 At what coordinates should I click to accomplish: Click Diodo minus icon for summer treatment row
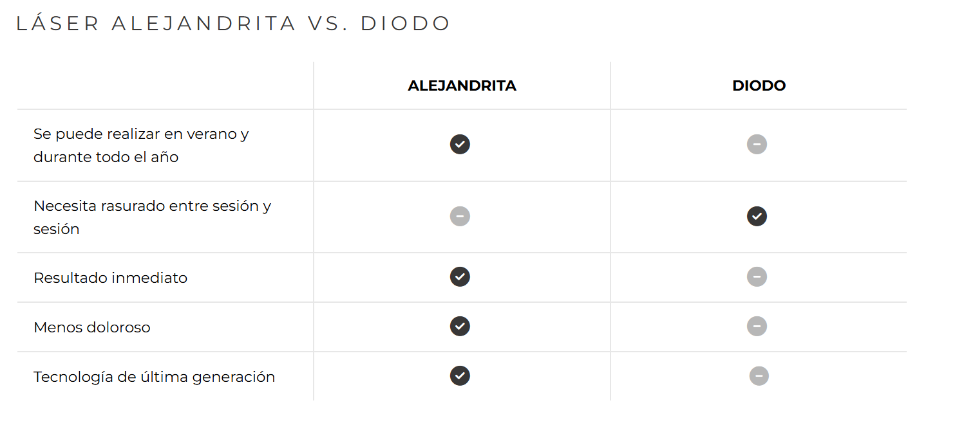pos(757,145)
